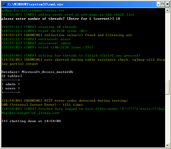Click the shutting down at 14:54:04 line
The height and width of the screenshot is (149, 171).
tap(31, 121)
